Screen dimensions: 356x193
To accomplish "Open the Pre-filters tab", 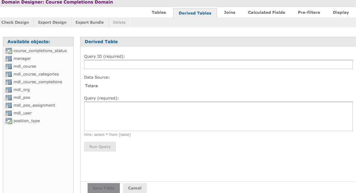I will (308, 12).
